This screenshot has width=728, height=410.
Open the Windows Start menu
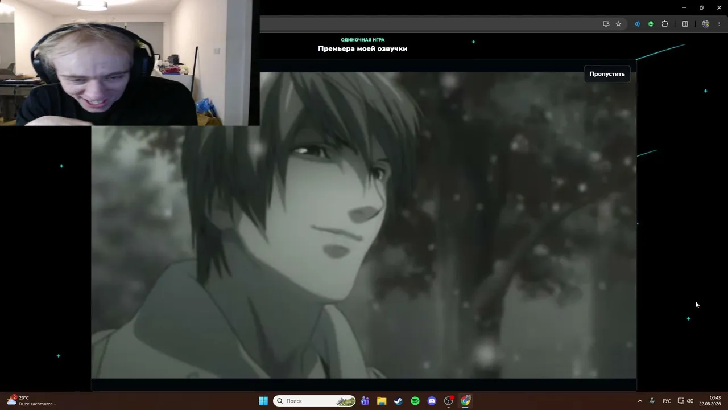pos(263,401)
